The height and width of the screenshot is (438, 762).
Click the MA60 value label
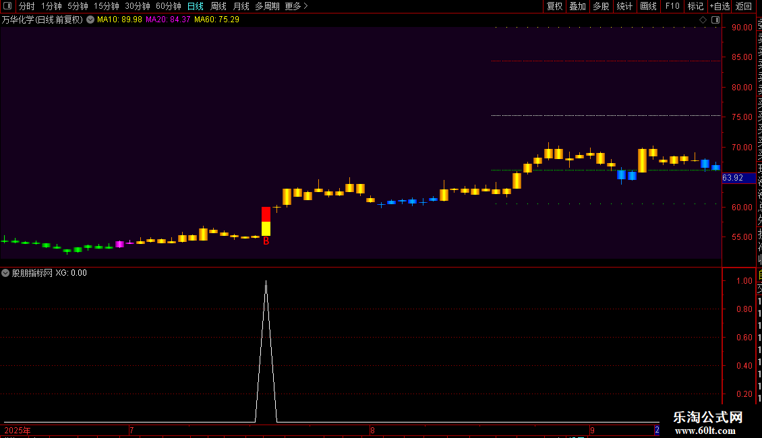(216, 20)
